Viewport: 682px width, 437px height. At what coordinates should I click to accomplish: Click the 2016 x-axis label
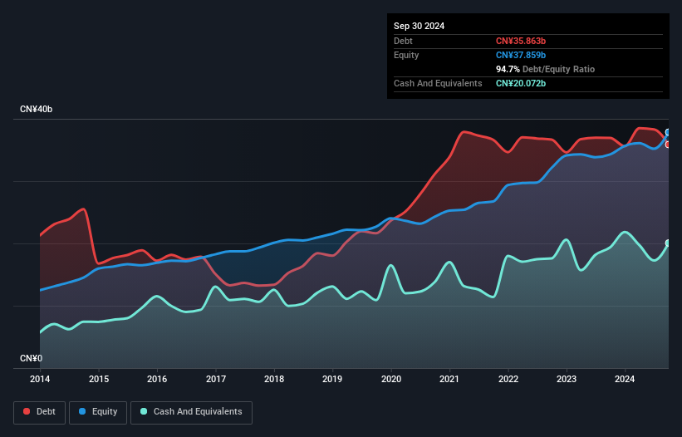click(157, 379)
